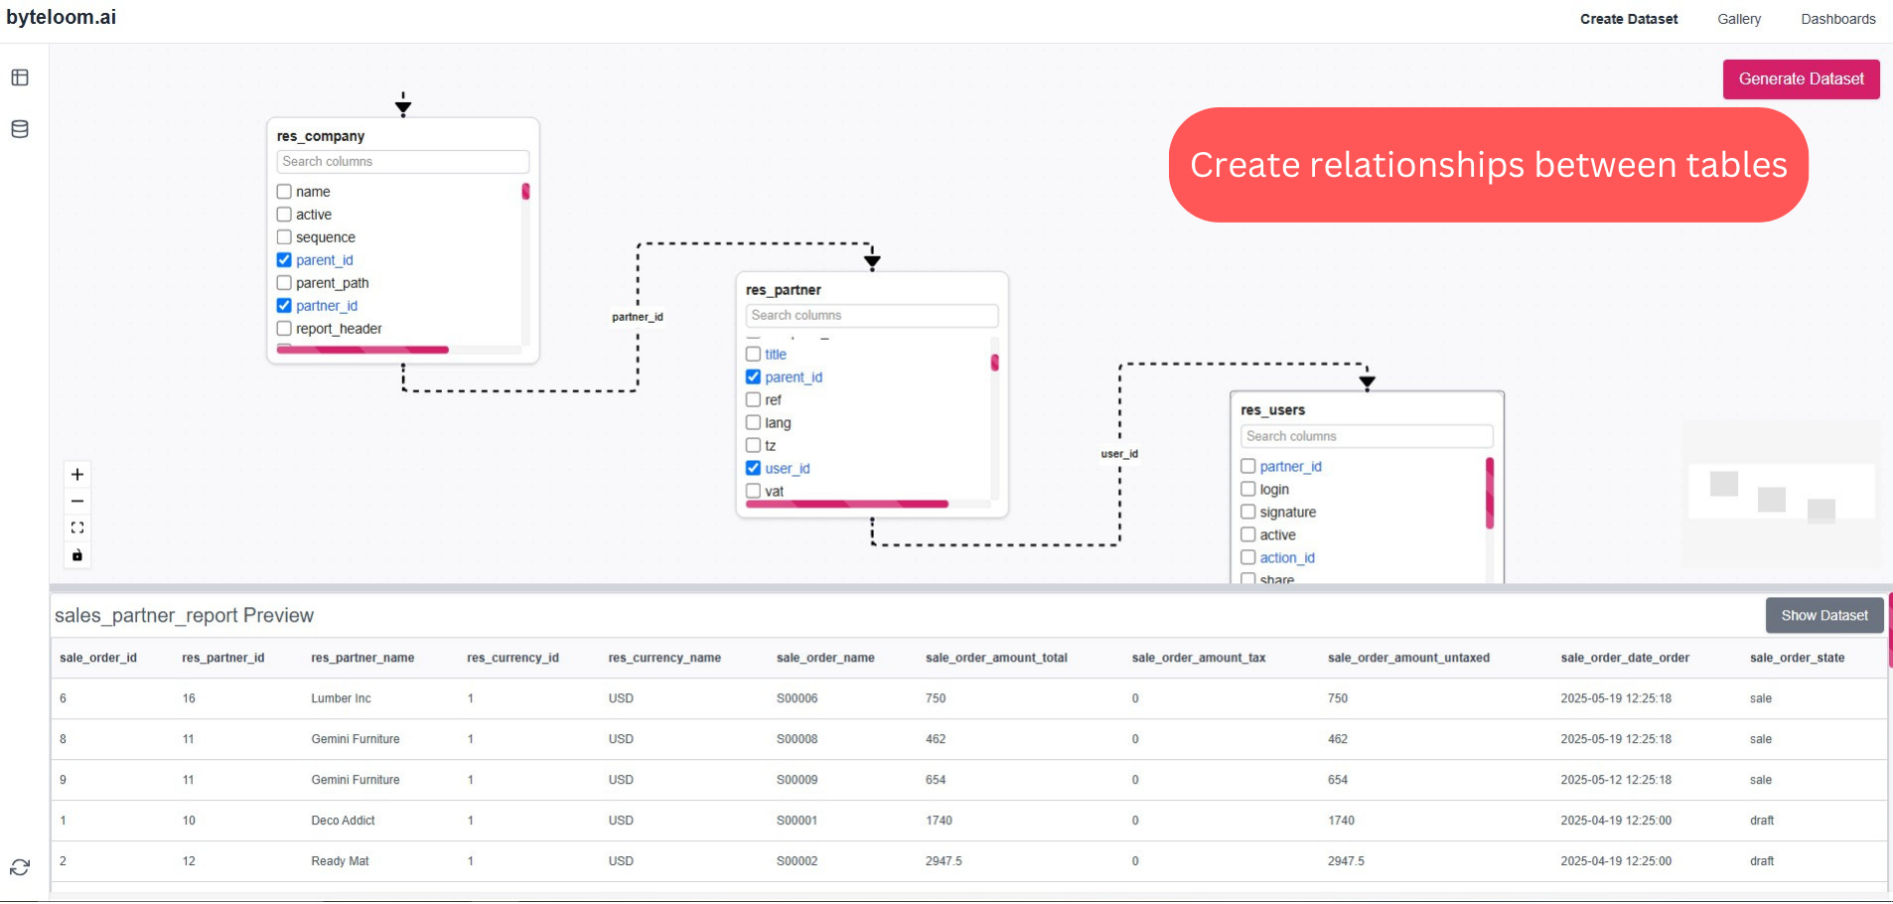The height and width of the screenshot is (904, 1893).
Task: Check the lang column in res_partner
Action: tap(753, 423)
